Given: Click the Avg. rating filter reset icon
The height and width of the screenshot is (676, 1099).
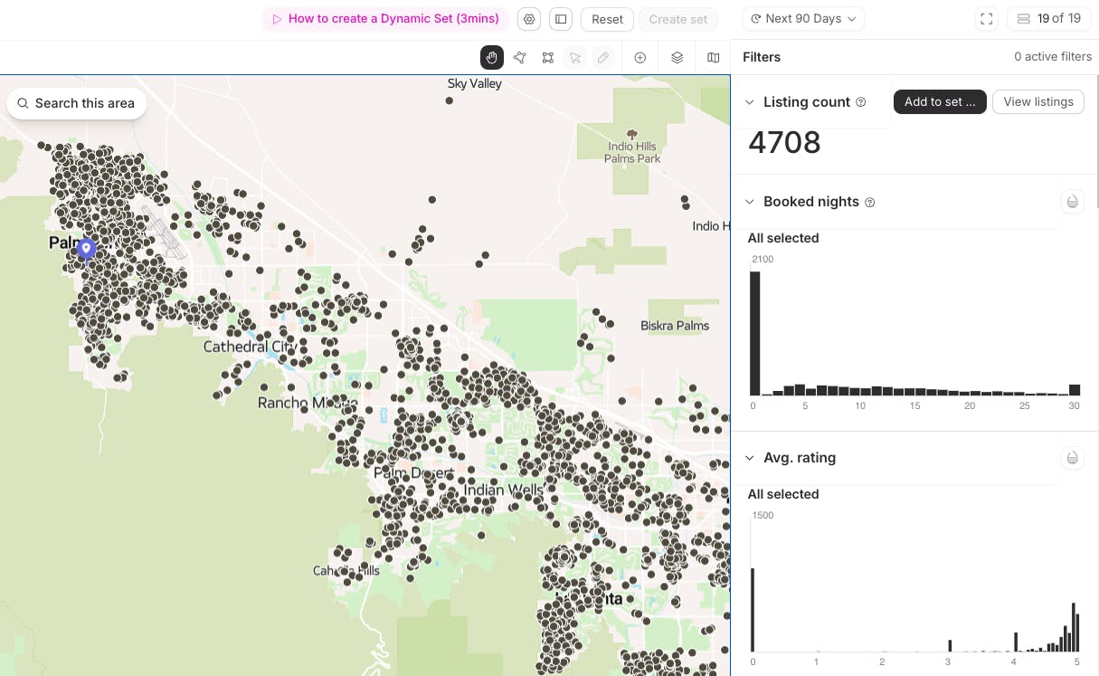Looking at the screenshot, I should tap(1073, 458).
